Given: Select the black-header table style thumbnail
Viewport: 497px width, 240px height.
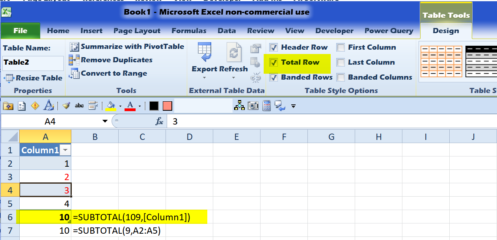Looking at the screenshot, I should tap(481, 61).
